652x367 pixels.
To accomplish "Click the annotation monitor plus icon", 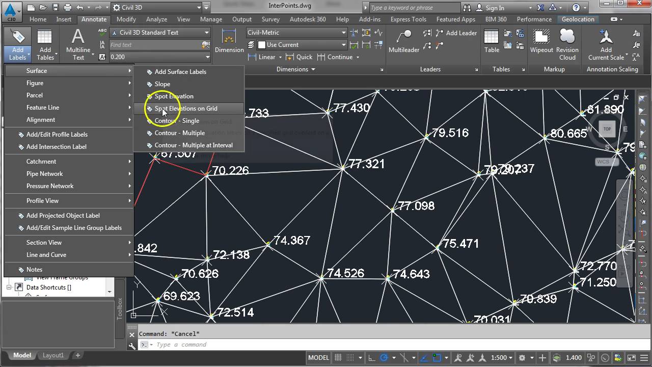I will click(542, 357).
